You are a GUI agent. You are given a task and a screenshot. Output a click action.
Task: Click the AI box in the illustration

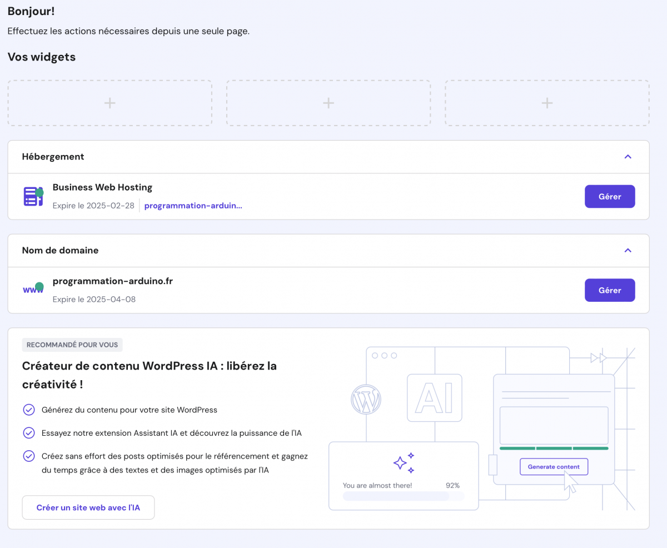[x=435, y=398]
